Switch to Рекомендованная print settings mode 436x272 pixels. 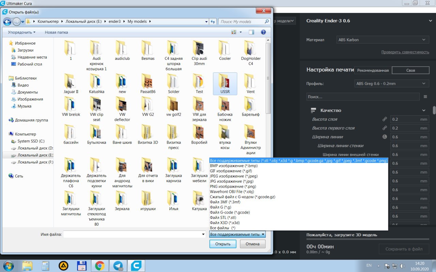(x=373, y=70)
